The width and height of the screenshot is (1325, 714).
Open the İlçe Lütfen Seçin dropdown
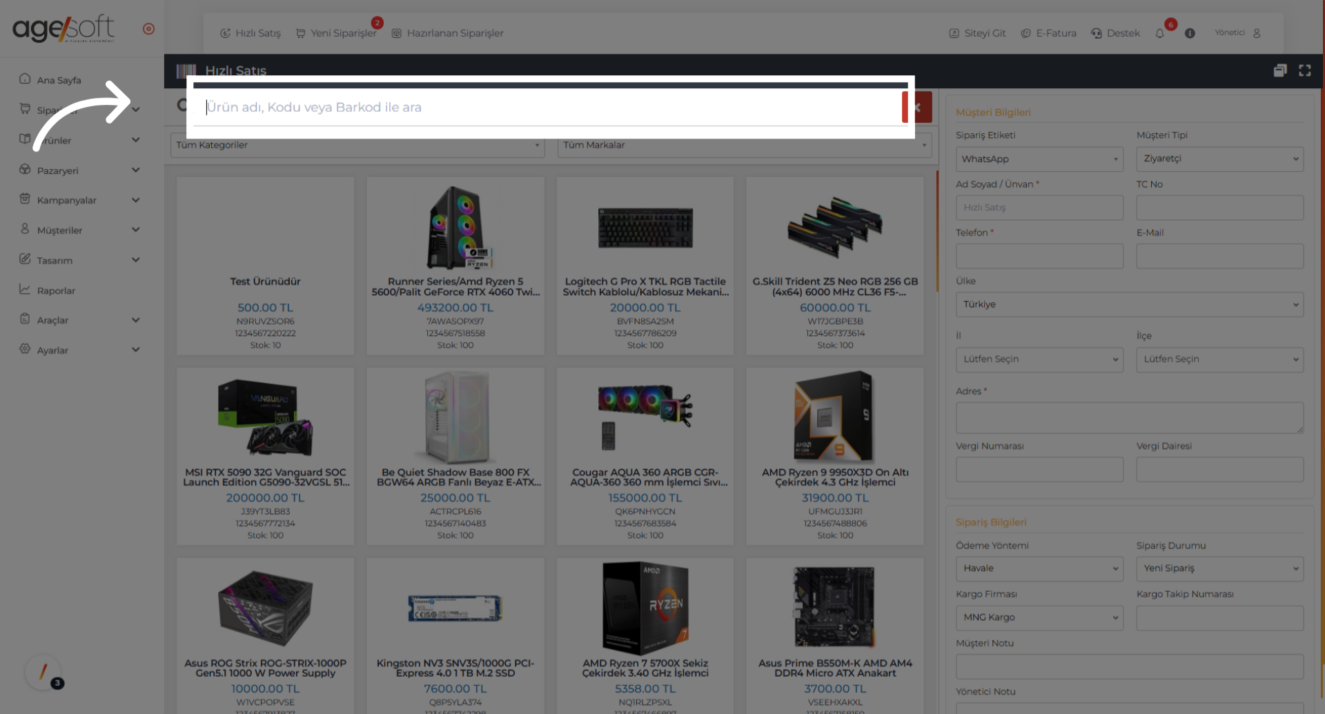pos(1220,359)
